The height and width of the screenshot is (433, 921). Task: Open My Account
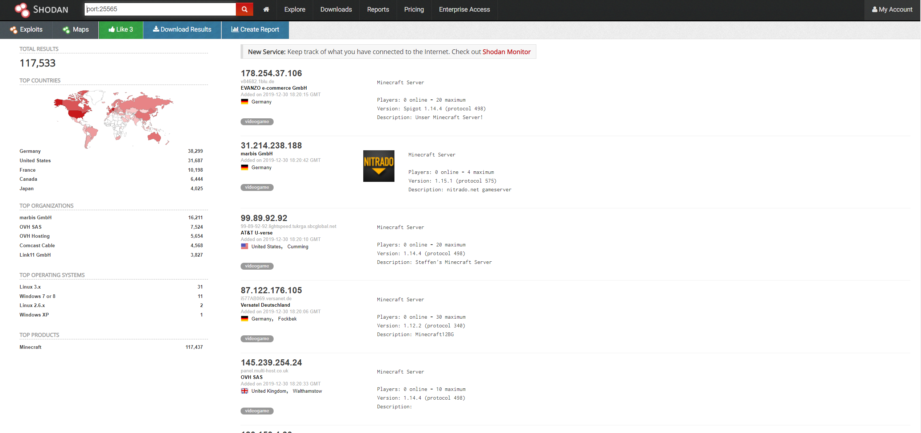coord(892,10)
